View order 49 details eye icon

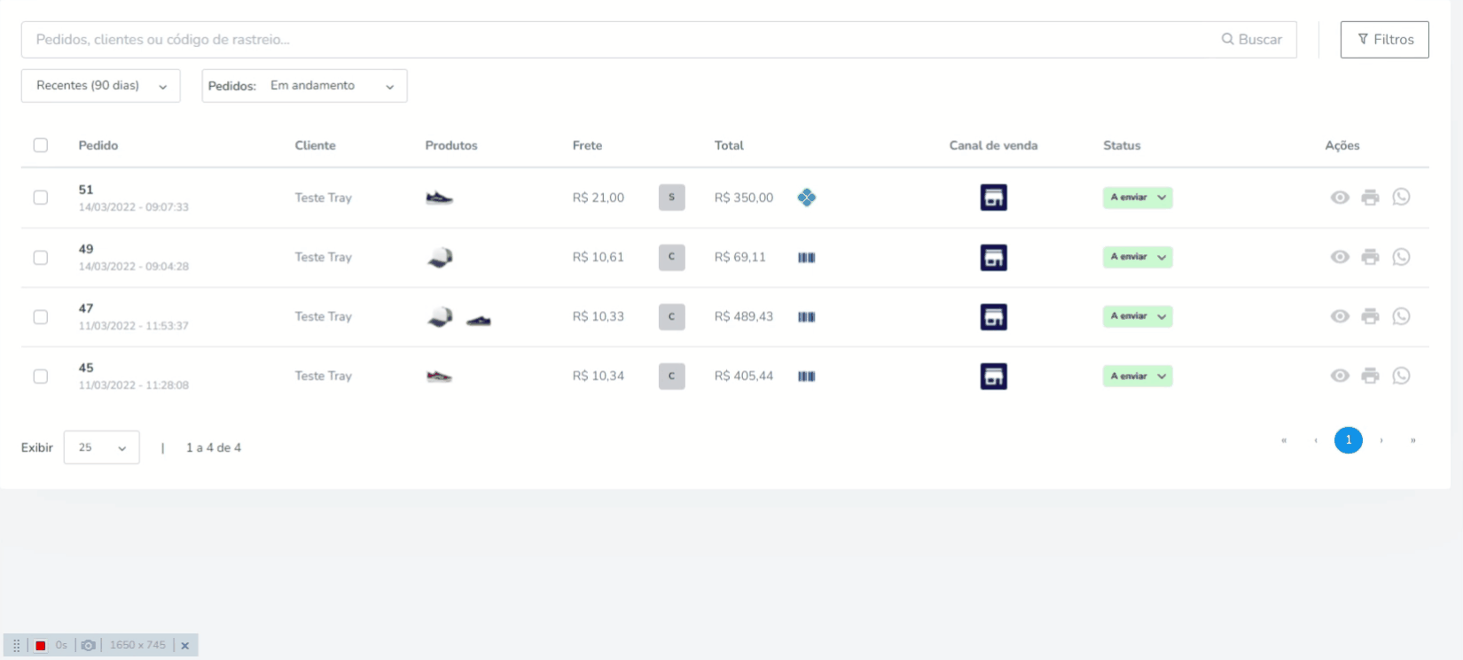click(x=1340, y=257)
